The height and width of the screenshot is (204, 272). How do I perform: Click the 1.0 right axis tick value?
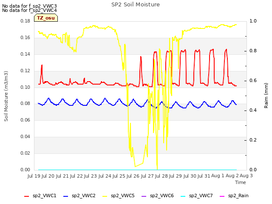pos(253,21)
